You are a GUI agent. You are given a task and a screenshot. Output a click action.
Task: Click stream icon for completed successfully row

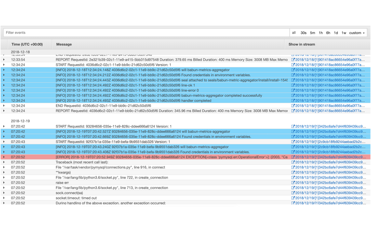(x=293, y=95)
